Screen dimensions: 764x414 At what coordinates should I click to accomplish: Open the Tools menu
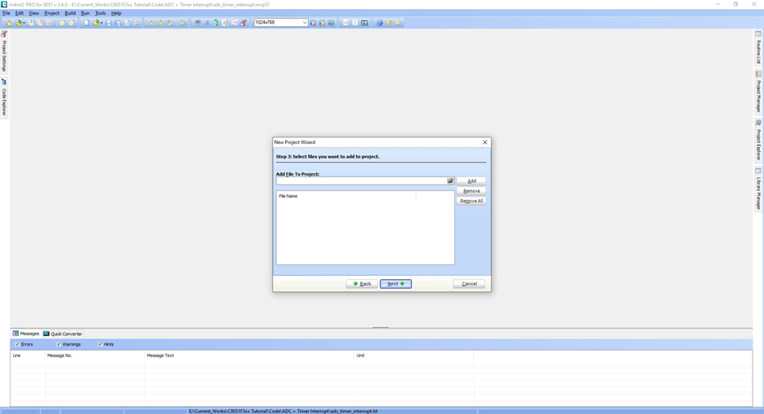(100, 13)
